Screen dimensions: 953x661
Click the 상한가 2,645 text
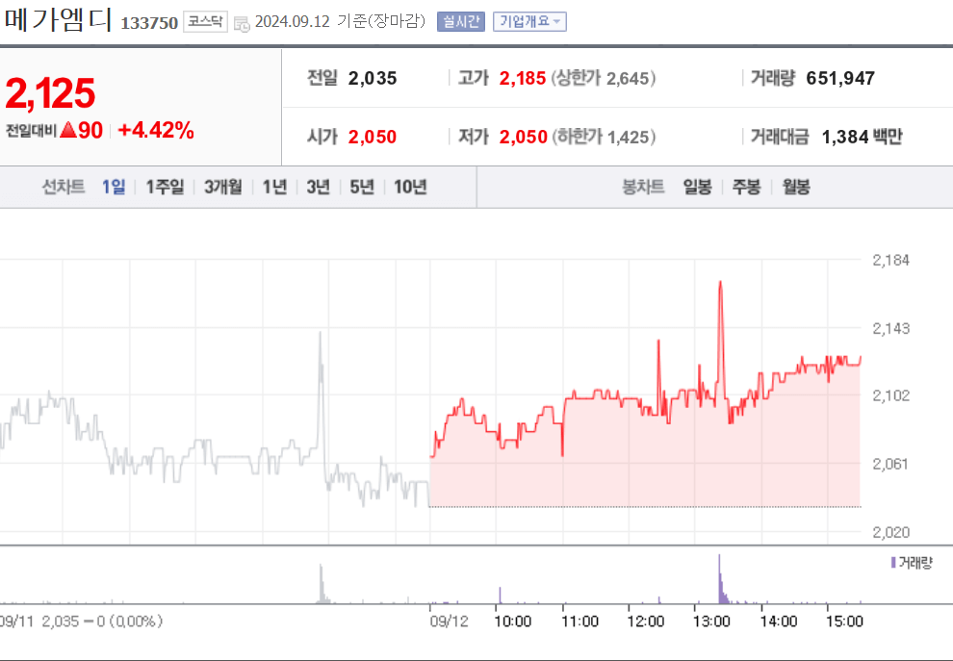point(603,78)
